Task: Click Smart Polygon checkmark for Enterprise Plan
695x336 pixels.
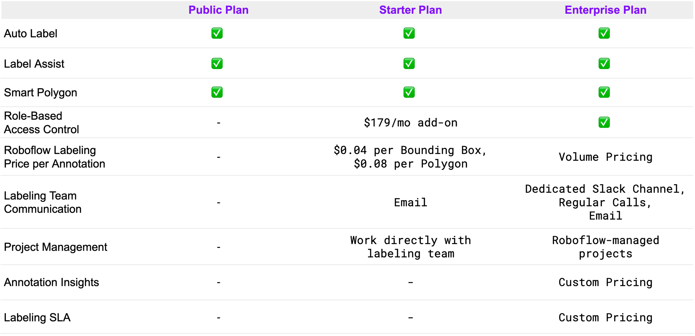Action: (604, 92)
